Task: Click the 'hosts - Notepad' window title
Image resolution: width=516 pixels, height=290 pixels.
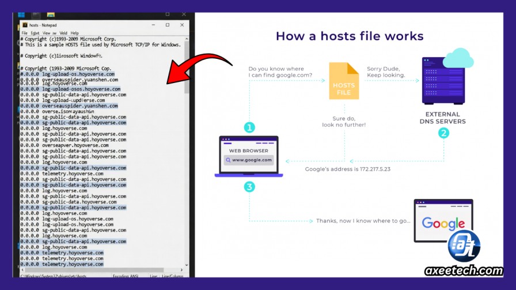Action: pos(43,25)
